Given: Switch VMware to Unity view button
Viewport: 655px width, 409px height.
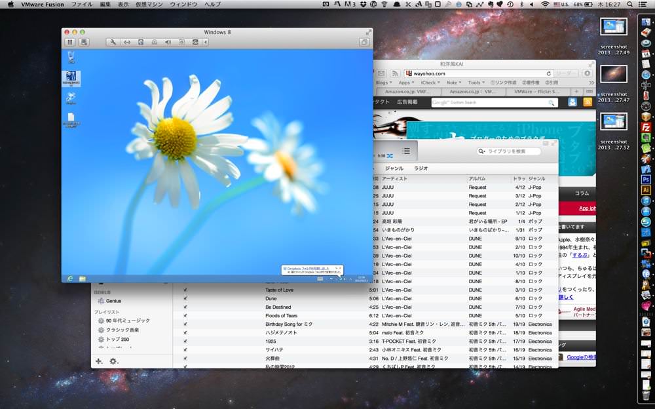Looking at the screenshot, I should 364,42.
